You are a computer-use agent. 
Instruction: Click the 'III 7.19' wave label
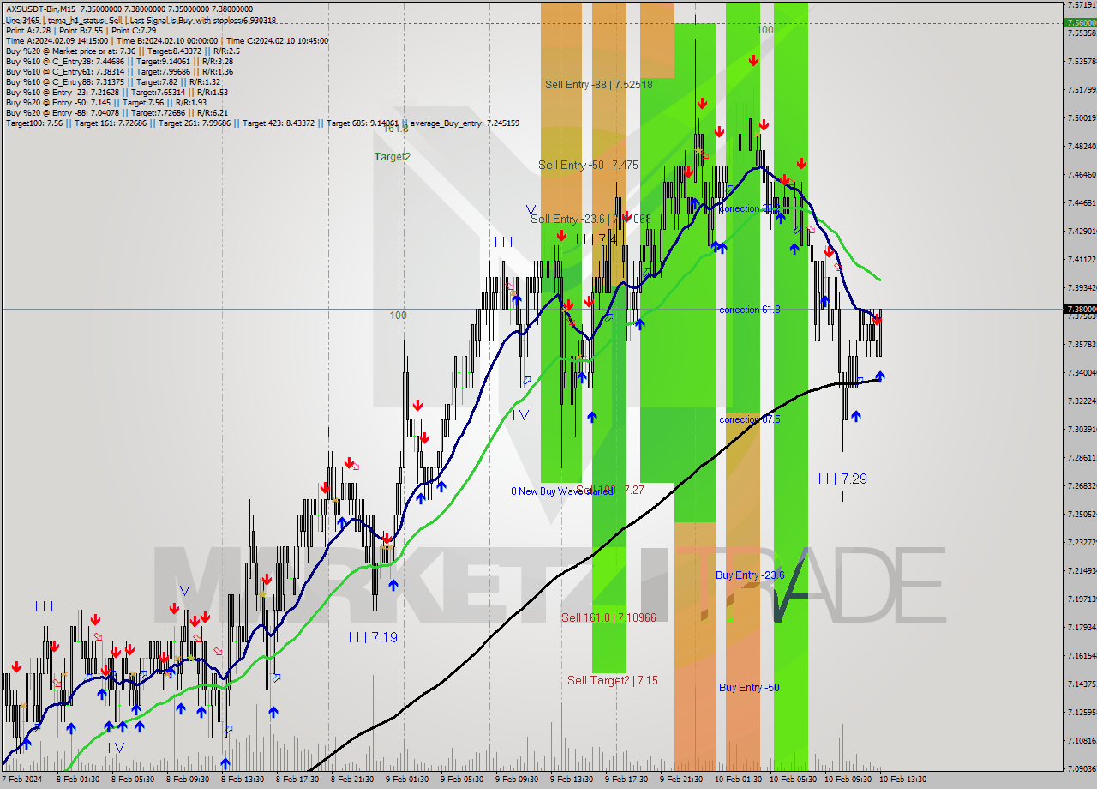373,637
